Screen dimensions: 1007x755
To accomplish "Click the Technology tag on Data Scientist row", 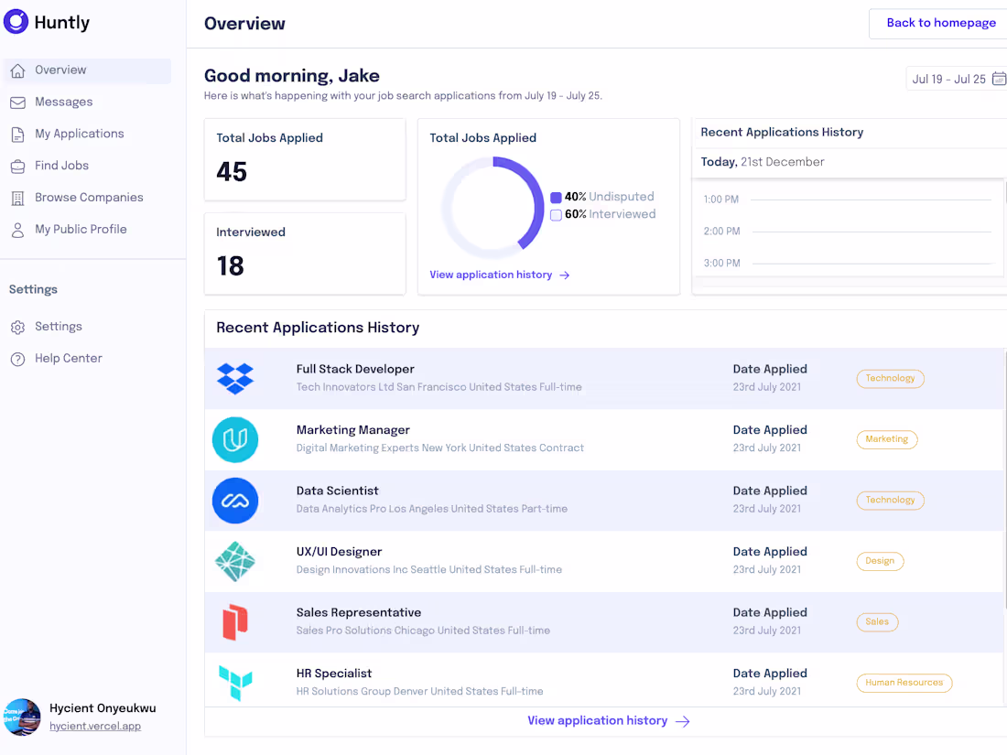I will pyautogui.click(x=890, y=500).
